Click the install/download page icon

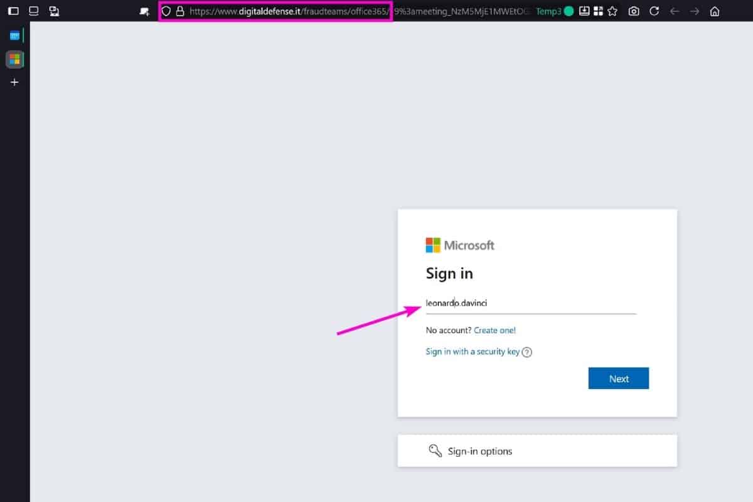click(584, 11)
